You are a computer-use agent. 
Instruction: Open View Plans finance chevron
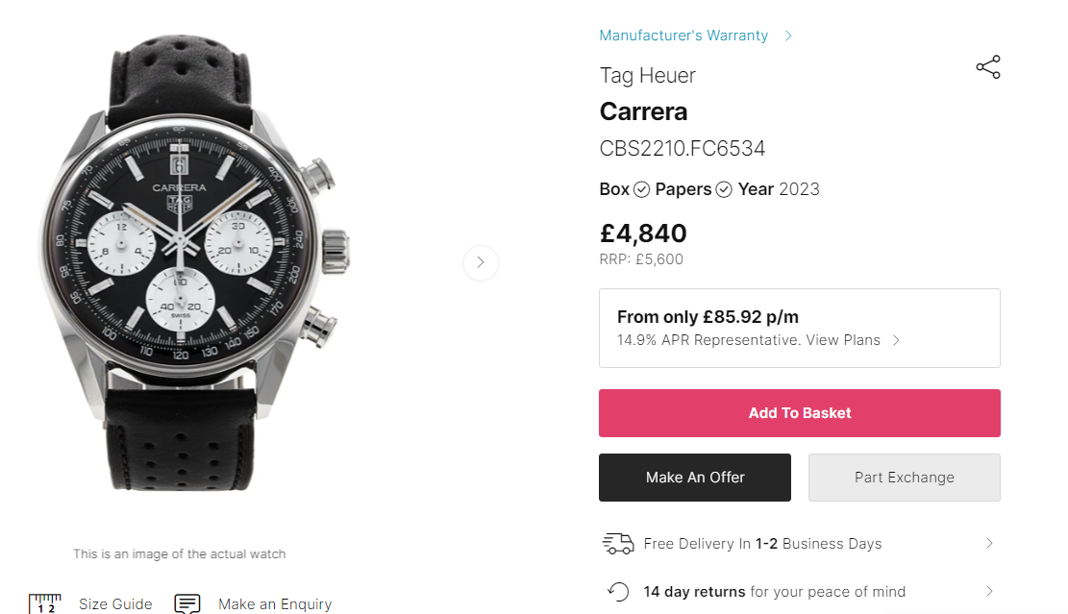896,340
